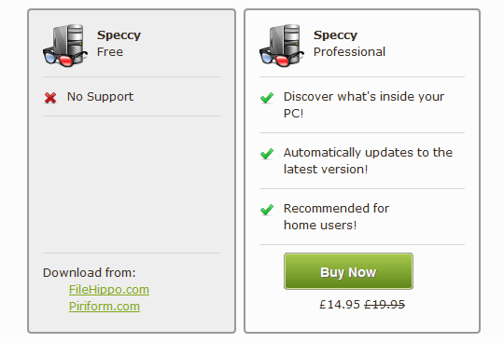Screen dimensions: 504x343
Task: Click the green checkmark beside Automatically updates
Action: coord(267,154)
